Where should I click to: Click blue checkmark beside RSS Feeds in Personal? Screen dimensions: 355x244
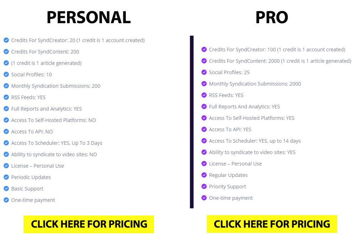tap(6, 97)
